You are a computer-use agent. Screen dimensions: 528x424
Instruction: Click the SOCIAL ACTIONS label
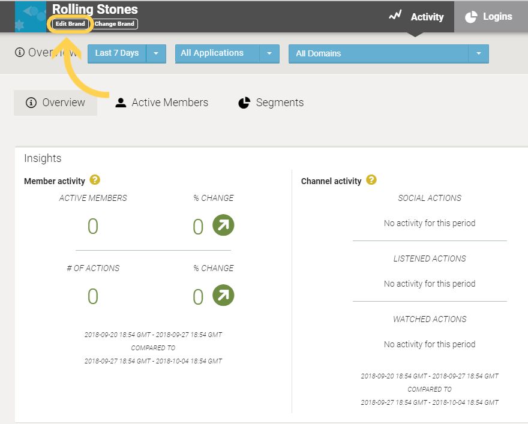point(430,198)
